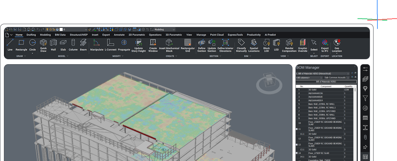This screenshot has height=161, width=397.
Task: Select the Circle tool
Action: tap(32, 45)
